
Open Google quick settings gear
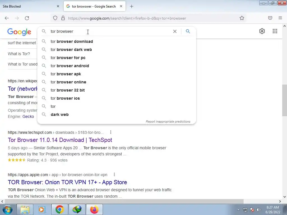click(262, 31)
